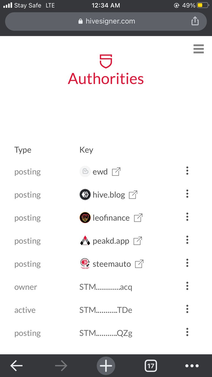Screen dimensions: 212x377
Task: Open options menu for active key row
Action: [187, 309]
